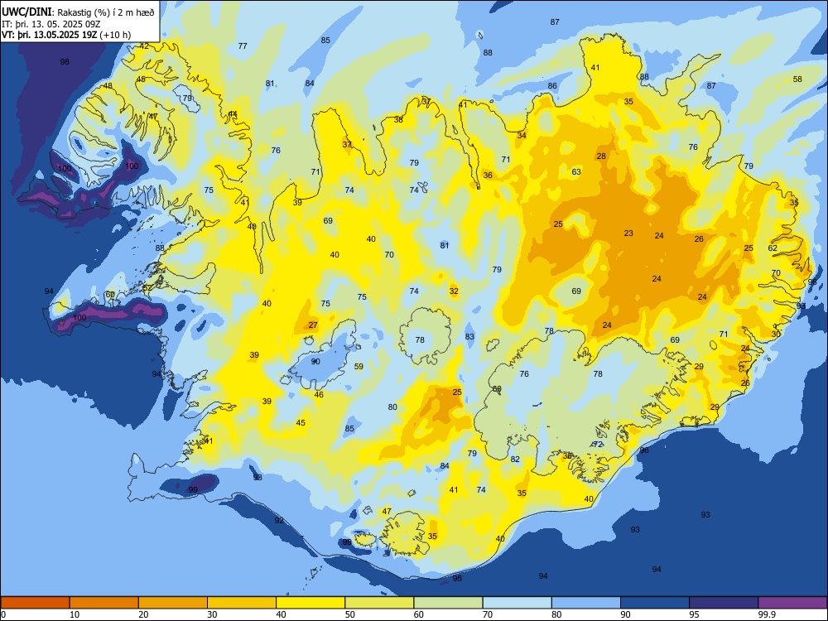This screenshot has height=621, width=828.
Task: Click the value 83 on the map
Action: pyautogui.click(x=469, y=336)
